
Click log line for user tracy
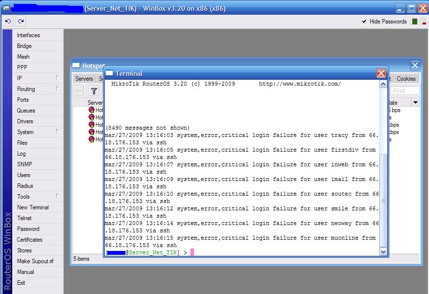tap(241, 139)
